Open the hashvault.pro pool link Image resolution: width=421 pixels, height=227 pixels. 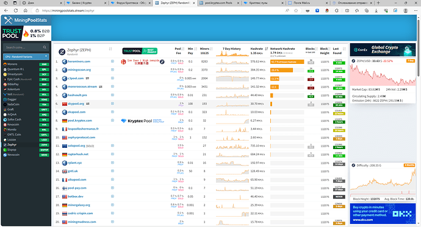coord(77,96)
